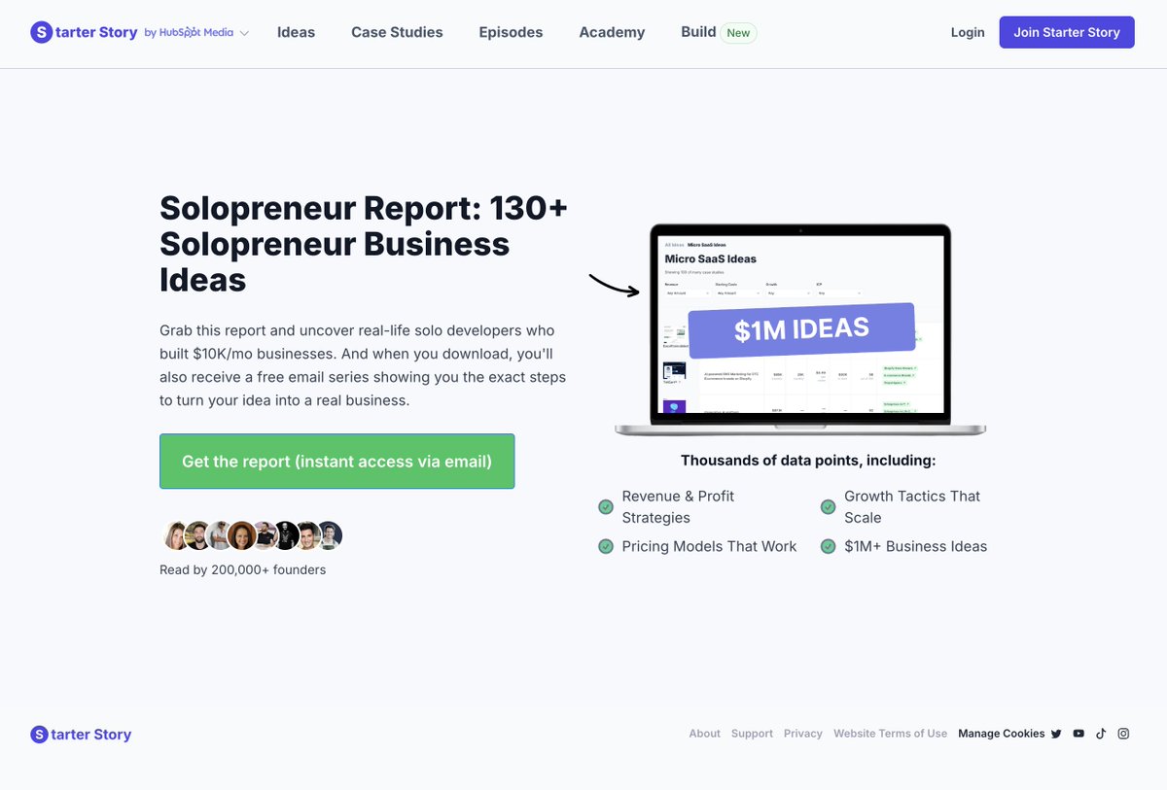1167x790 pixels.
Task: Click 'Thousands of data points, including:' heading
Action: coord(808,461)
